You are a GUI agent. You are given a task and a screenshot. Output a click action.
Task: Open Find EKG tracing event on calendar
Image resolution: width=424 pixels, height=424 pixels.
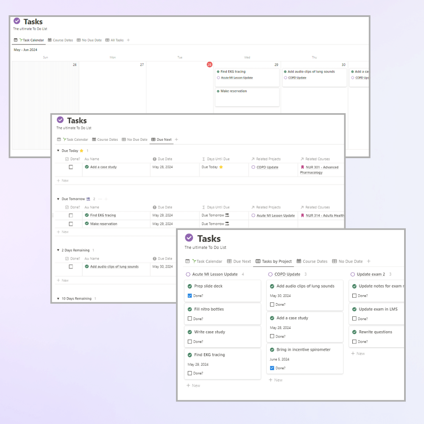233,72
